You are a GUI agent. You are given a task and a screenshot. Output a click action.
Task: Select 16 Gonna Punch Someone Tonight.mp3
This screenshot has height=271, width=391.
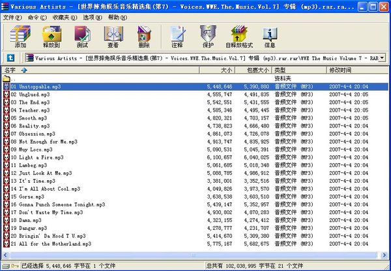(x=57, y=204)
